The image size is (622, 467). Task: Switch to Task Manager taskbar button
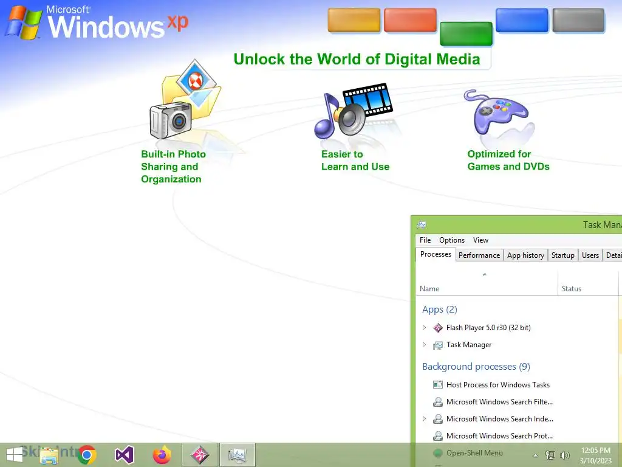[x=238, y=455]
